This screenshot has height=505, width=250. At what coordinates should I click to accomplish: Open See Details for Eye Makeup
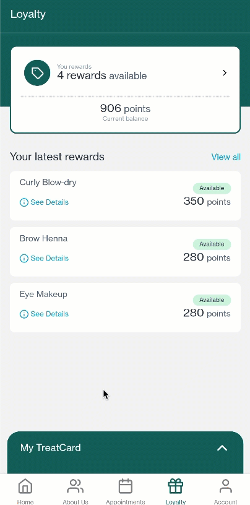pos(50,314)
